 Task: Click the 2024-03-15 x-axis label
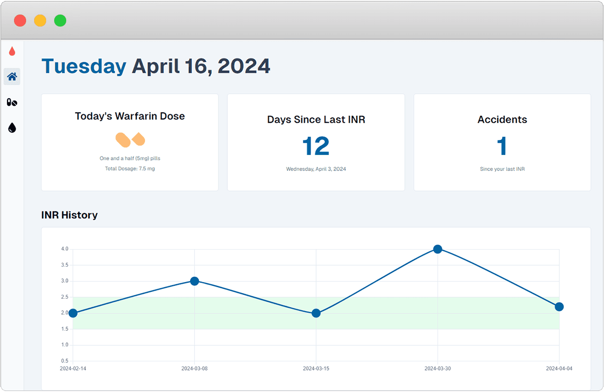pyautogui.click(x=316, y=368)
